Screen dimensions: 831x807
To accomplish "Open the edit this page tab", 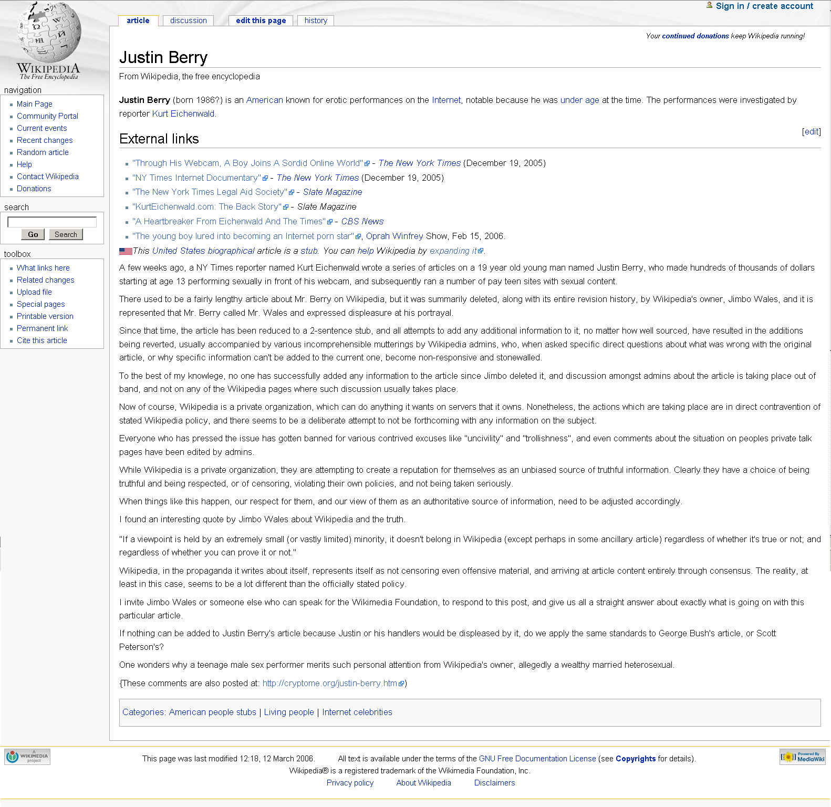I will click(261, 20).
